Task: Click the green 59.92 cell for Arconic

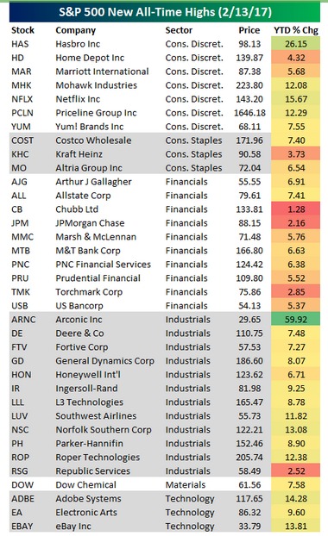Action: click(295, 320)
